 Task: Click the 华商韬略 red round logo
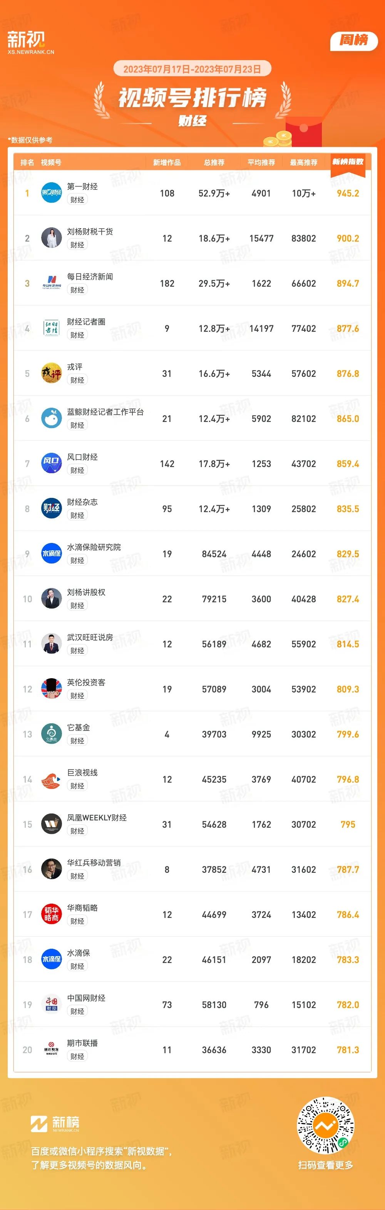point(52,914)
